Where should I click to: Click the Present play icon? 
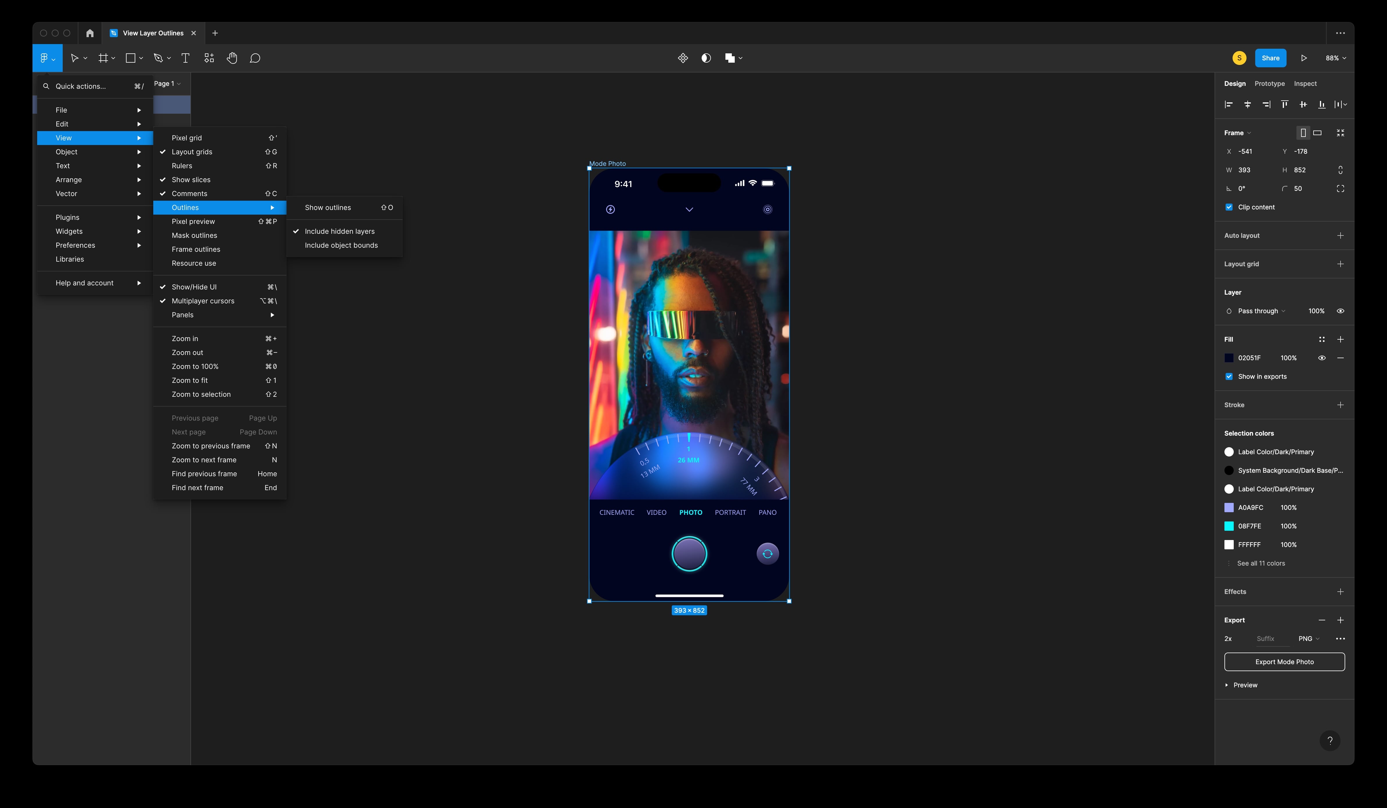click(x=1303, y=58)
